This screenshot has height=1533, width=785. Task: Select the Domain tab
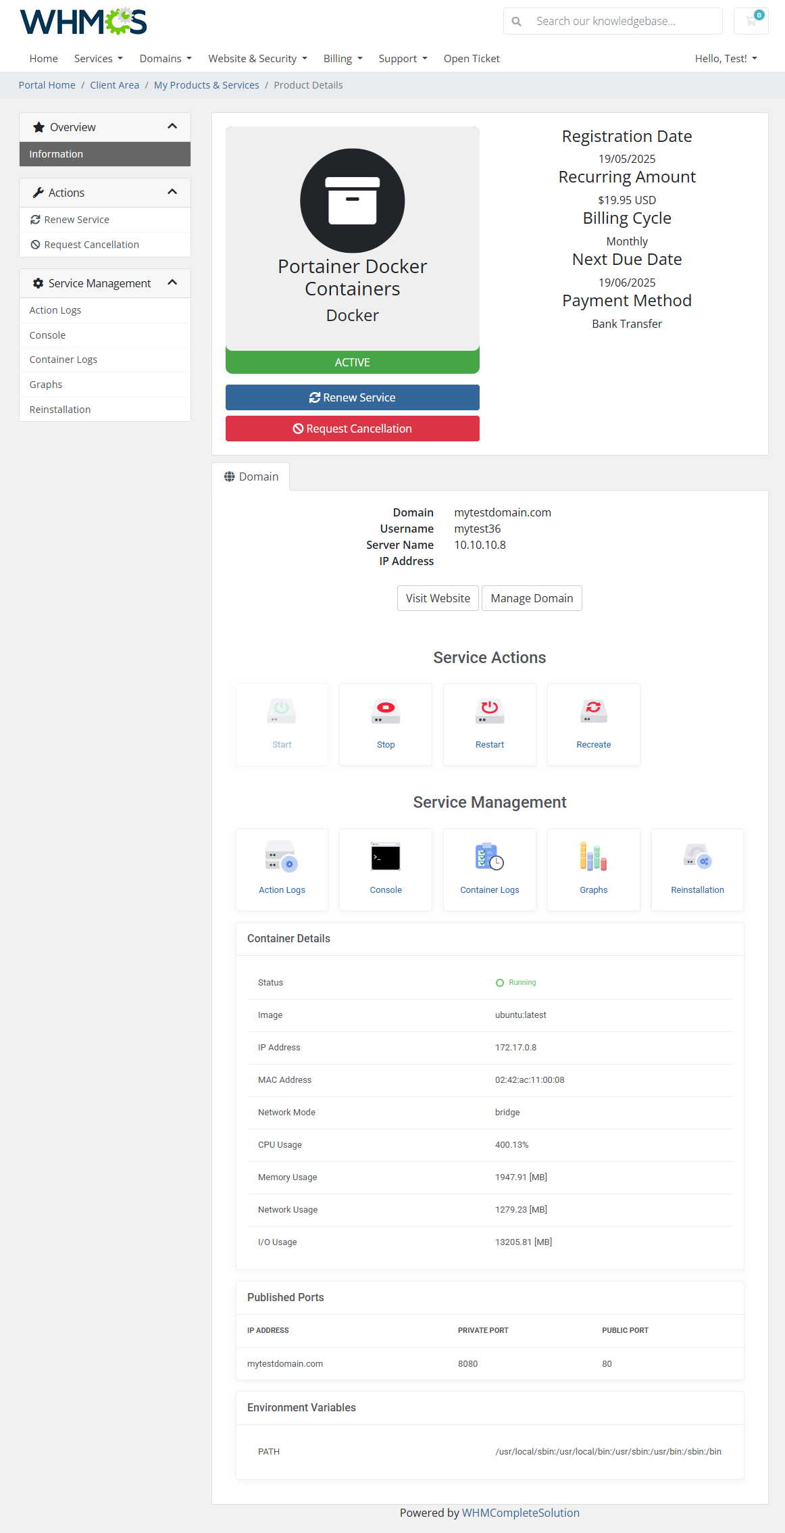pos(251,477)
